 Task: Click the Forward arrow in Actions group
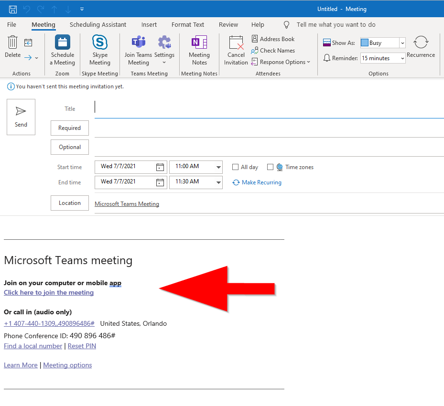[28, 58]
